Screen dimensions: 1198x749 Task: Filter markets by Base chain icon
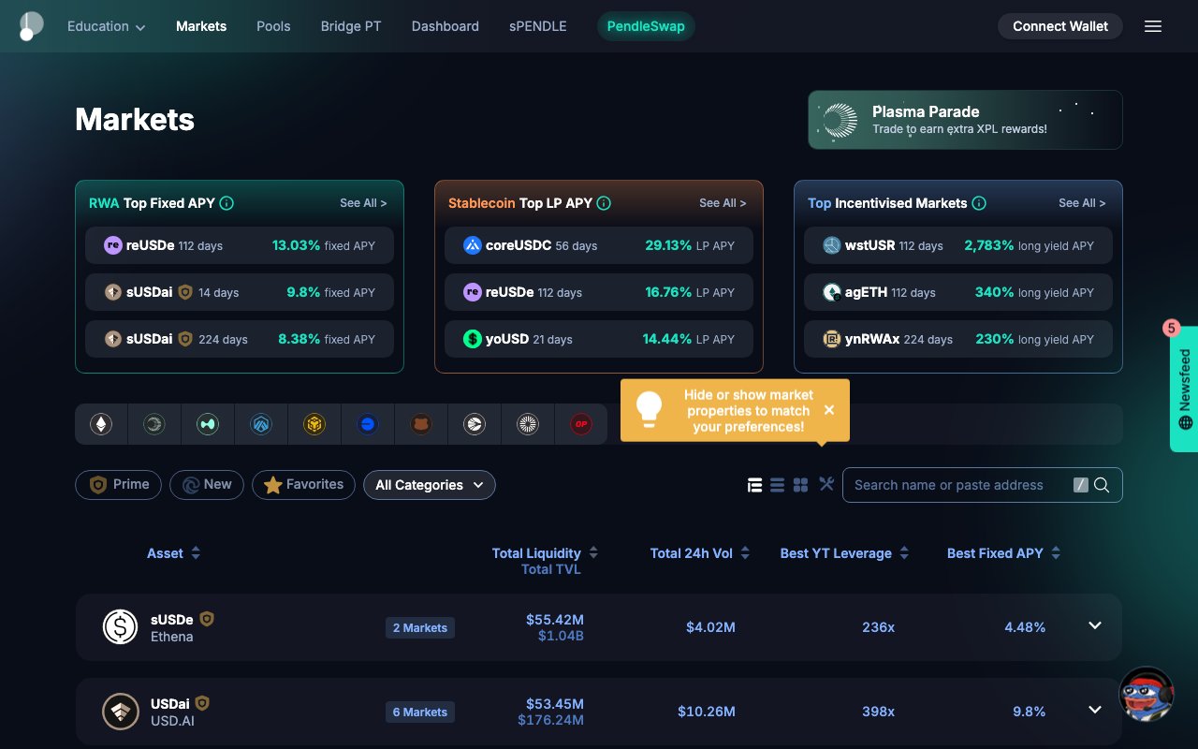pos(367,424)
